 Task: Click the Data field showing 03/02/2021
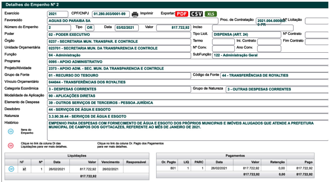click(127, 27)
